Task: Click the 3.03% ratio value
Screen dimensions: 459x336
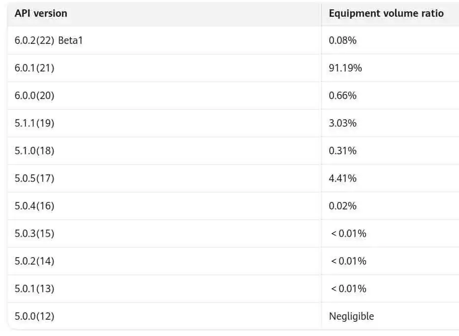Action: [x=342, y=123]
